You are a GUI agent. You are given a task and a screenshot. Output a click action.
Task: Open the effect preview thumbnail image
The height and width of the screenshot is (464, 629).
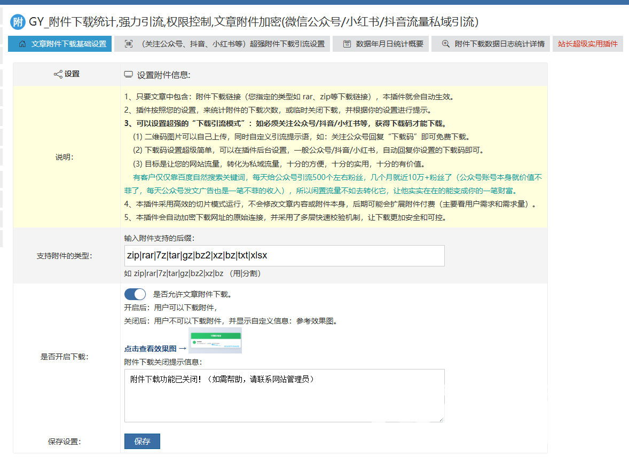coord(215,341)
